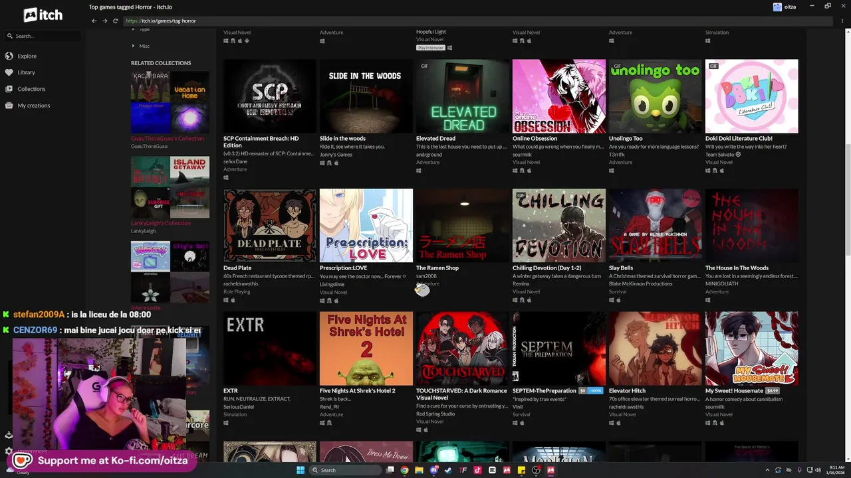851x478 pixels.
Task: Click Survival genre under Slay Bells
Action: (618, 291)
